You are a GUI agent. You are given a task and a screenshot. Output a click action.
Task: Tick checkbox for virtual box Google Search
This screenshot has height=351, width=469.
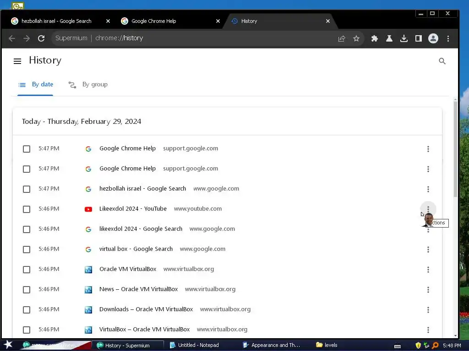tap(27, 250)
